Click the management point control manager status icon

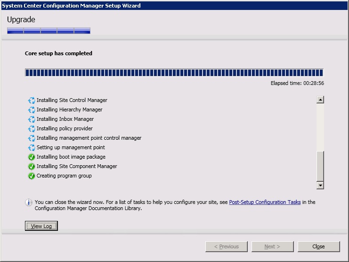coord(32,138)
